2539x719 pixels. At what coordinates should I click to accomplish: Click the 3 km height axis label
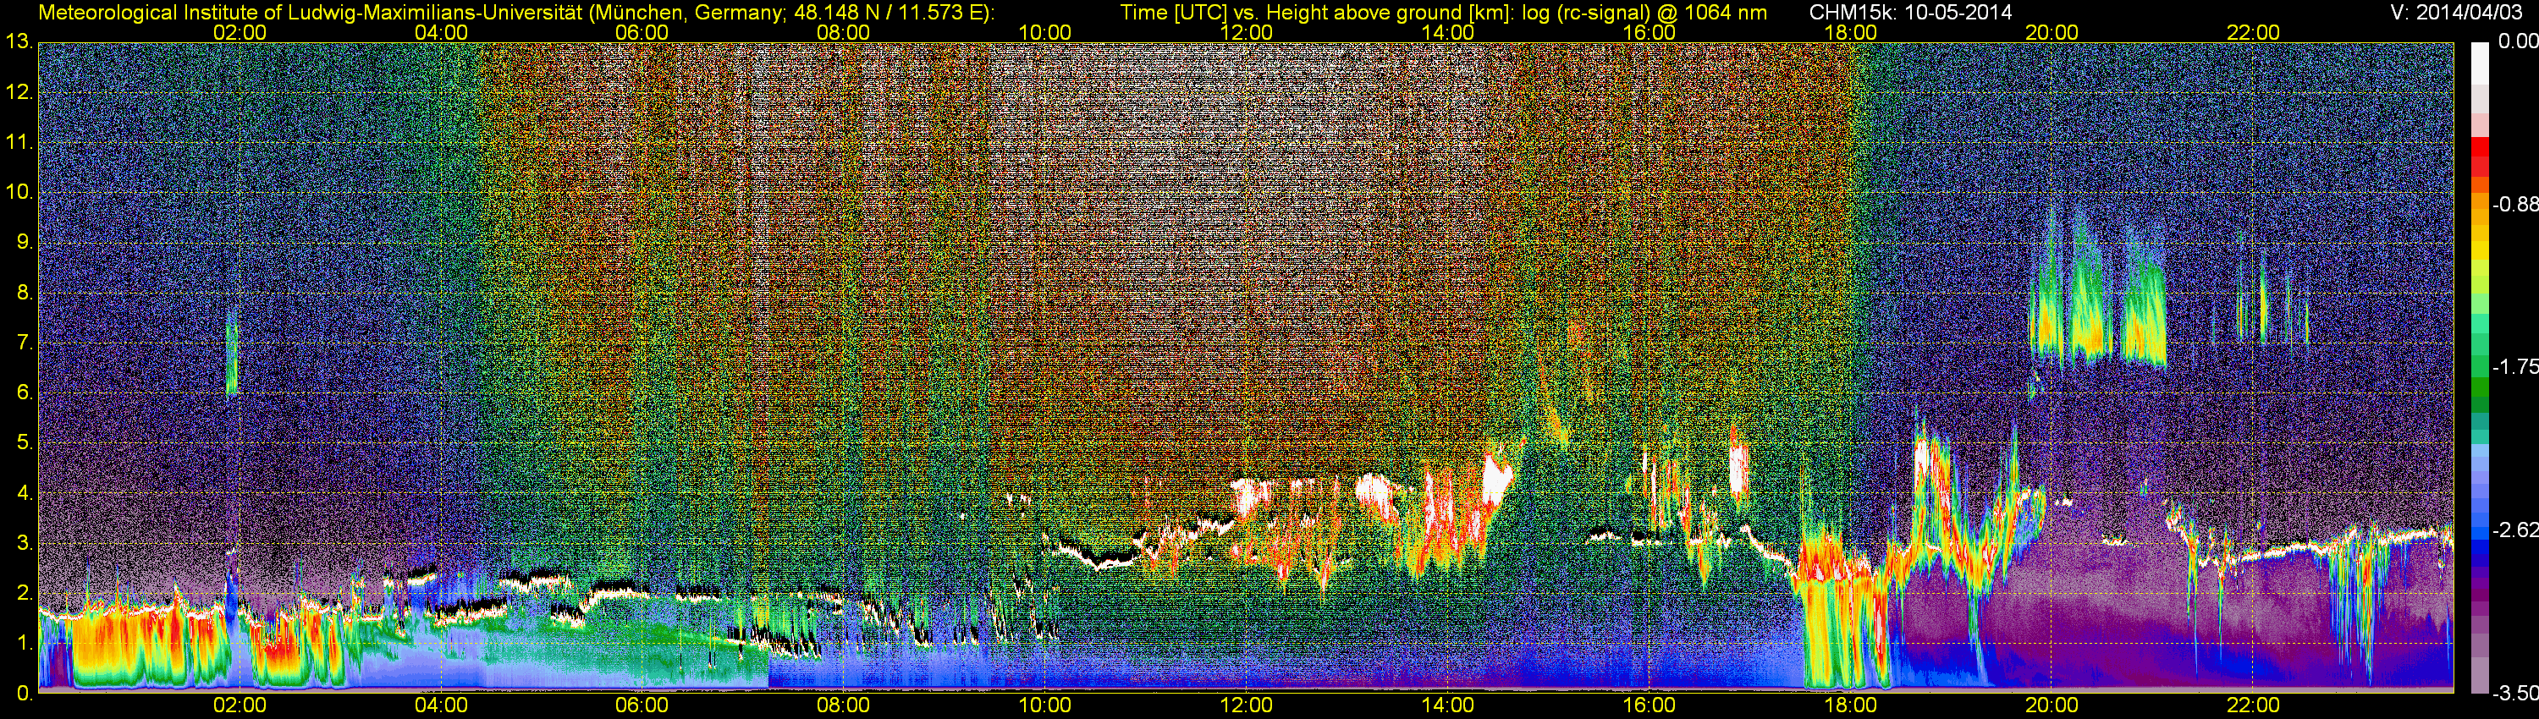[24, 544]
